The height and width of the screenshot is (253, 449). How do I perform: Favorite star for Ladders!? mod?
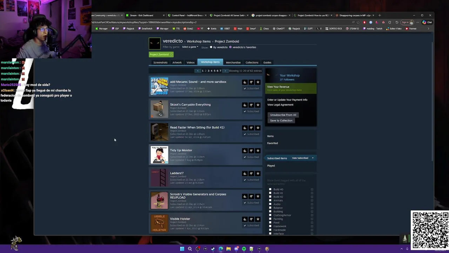coord(258,174)
